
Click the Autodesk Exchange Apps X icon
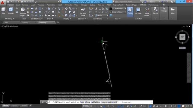tap(162, 2)
